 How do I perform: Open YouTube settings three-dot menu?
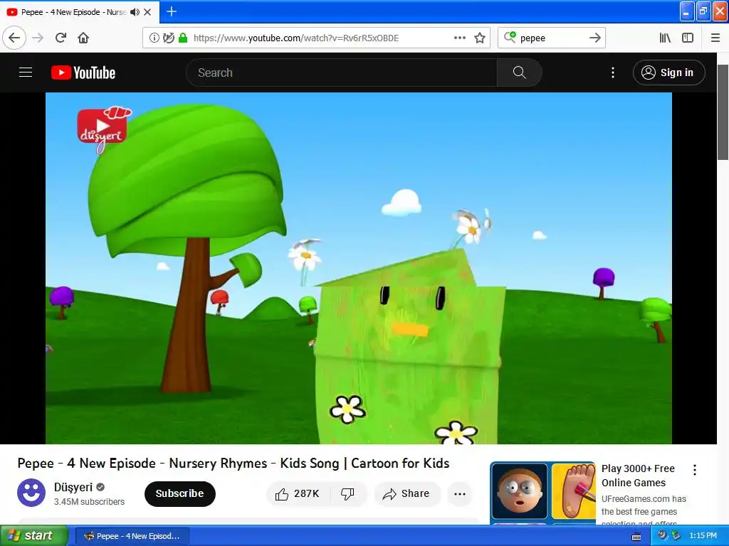pos(613,73)
